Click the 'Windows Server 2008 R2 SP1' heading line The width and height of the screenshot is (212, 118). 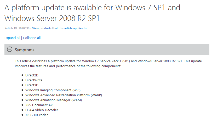(52, 18)
